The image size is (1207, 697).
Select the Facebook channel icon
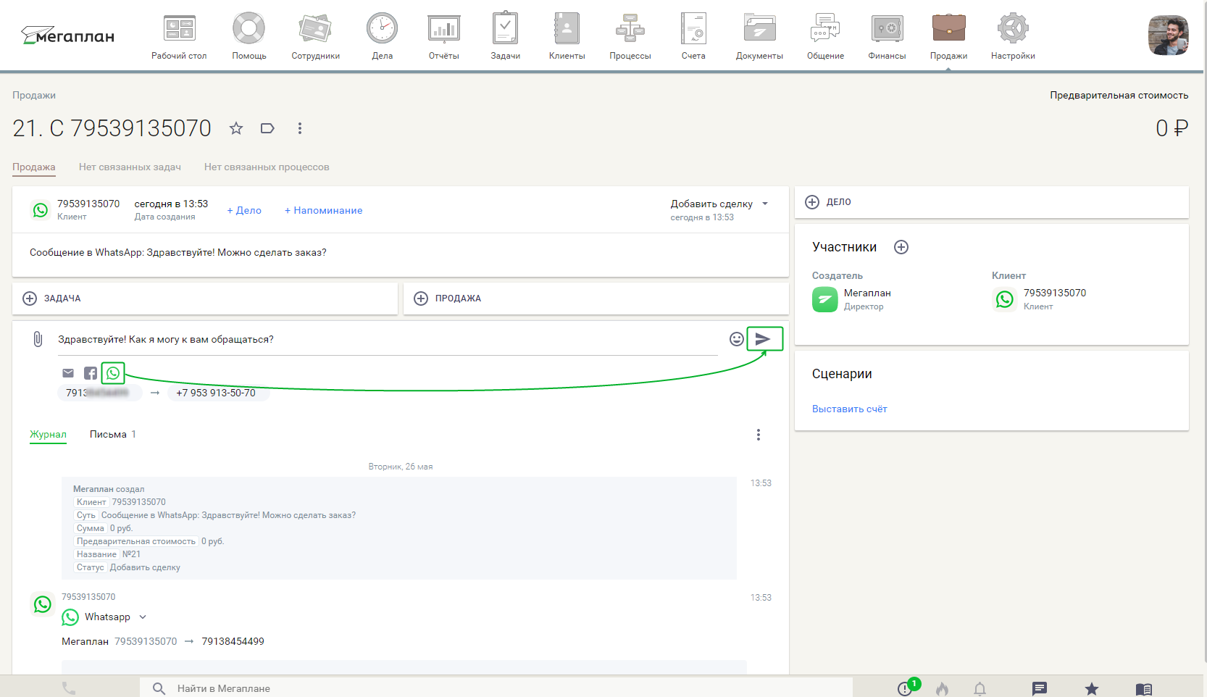(91, 373)
